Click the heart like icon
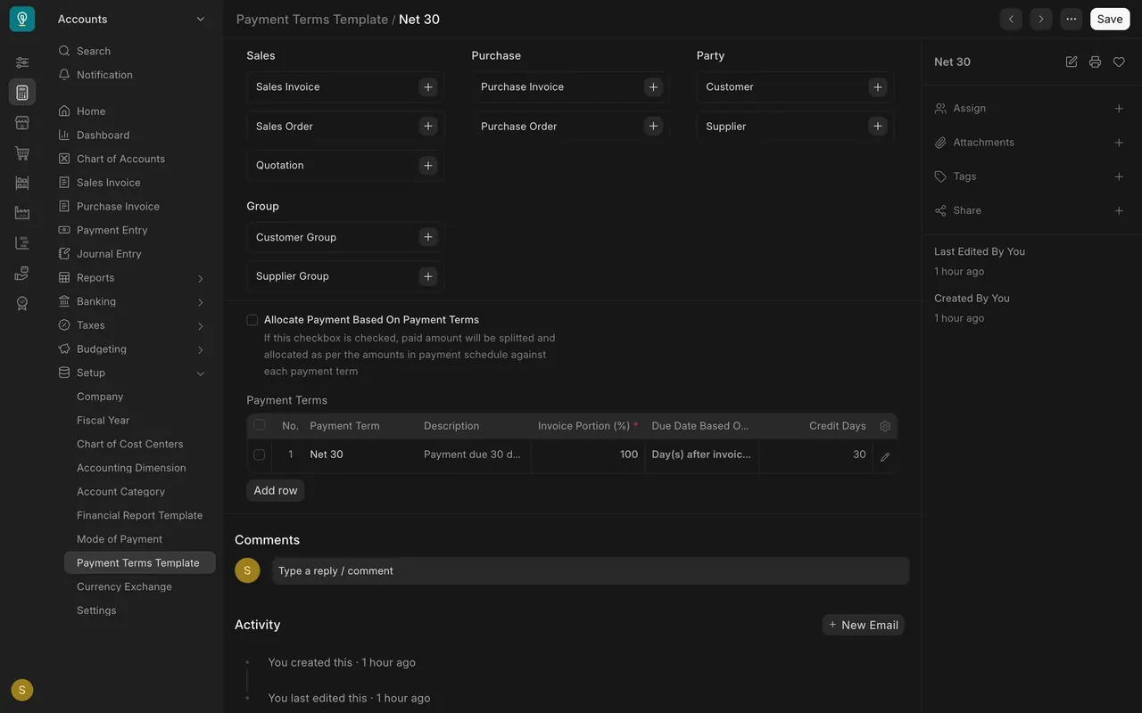 coord(1119,62)
